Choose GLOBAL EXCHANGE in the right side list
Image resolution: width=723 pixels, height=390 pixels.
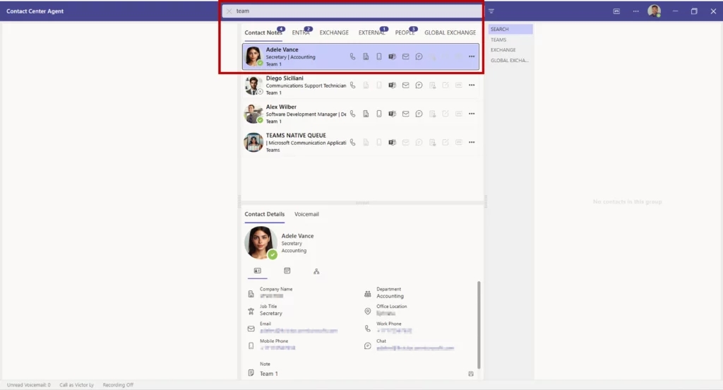[x=510, y=60]
